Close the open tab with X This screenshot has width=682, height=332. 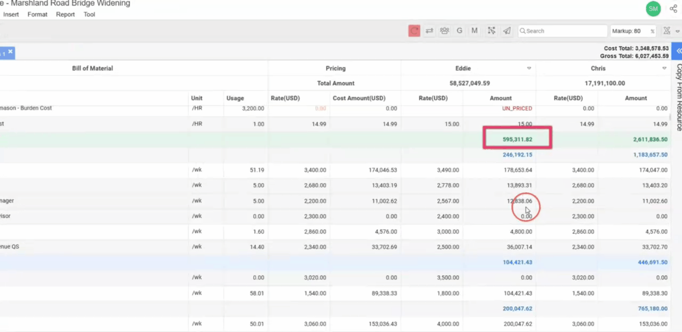[10, 51]
